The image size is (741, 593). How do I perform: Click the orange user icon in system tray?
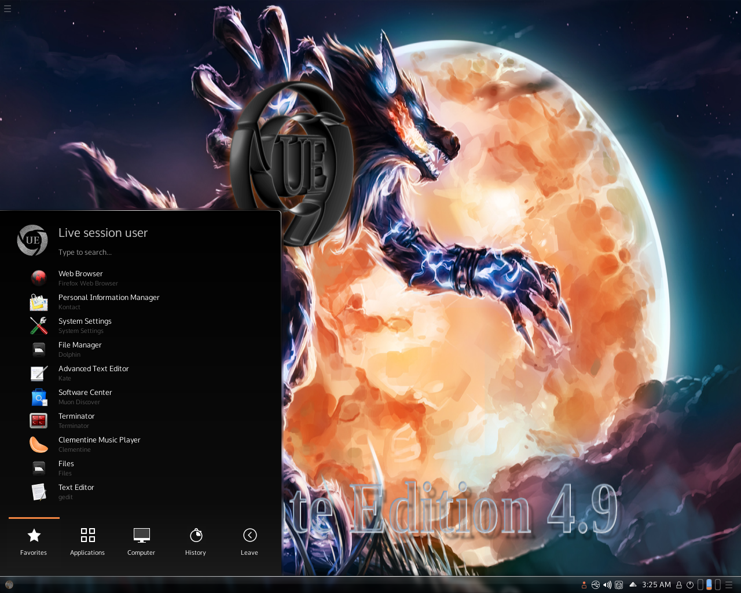[x=584, y=585]
